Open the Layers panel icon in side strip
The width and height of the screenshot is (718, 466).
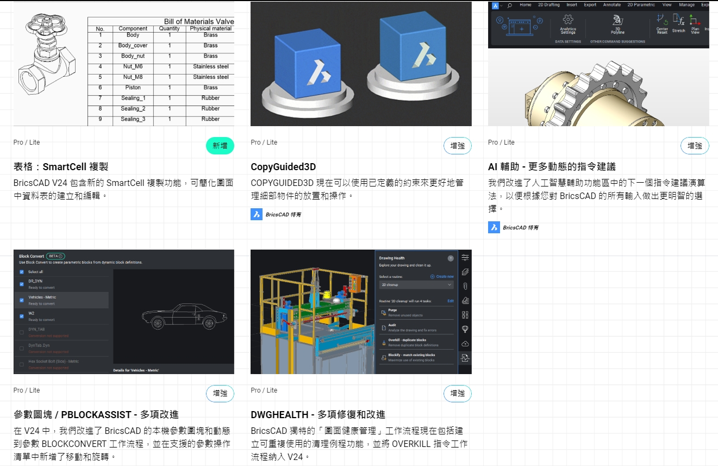(465, 272)
